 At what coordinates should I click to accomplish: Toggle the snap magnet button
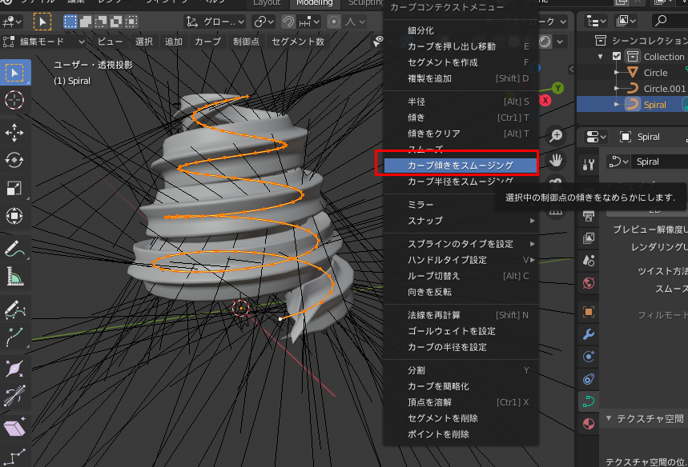(288, 22)
